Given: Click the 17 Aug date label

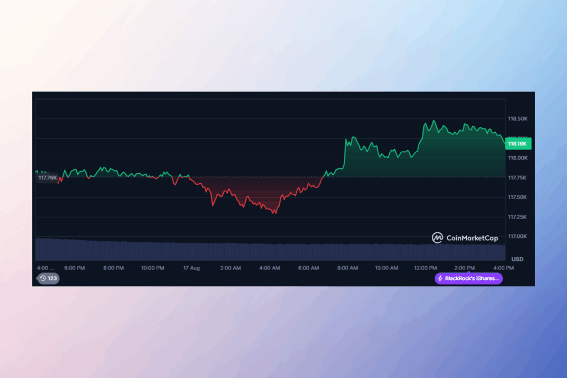Looking at the screenshot, I should [191, 268].
